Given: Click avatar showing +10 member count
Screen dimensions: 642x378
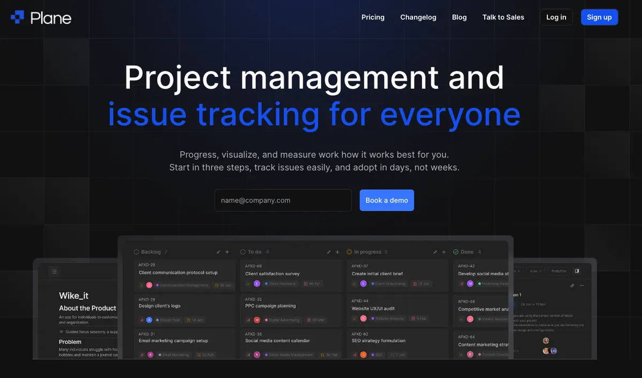Looking at the screenshot, I should [x=553, y=351].
